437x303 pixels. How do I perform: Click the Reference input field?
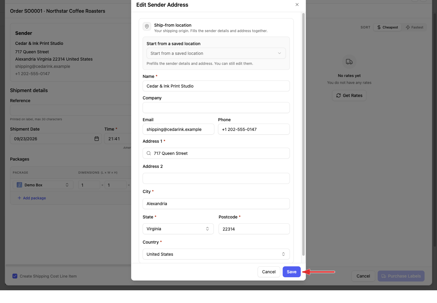click(x=71, y=110)
